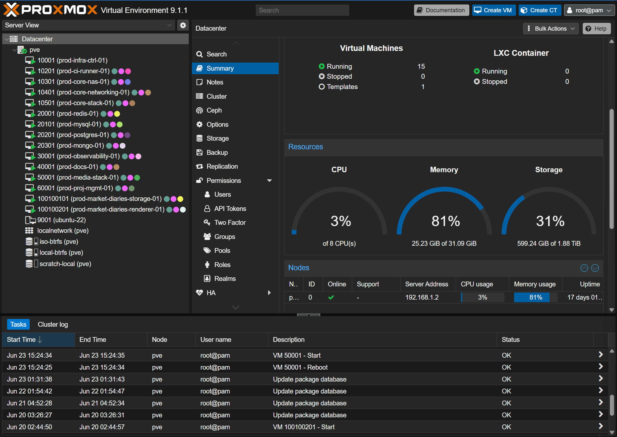Open Ceph via its Ceph icon
Viewport: 617px width, 437px height.
(x=200, y=110)
